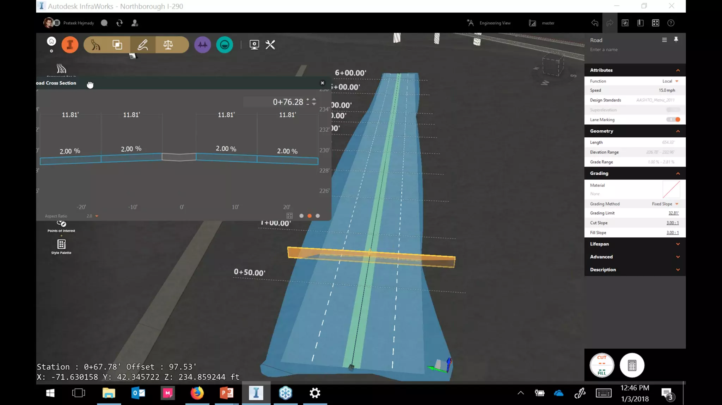The height and width of the screenshot is (405, 722).
Task: Open the calculator quantities button
Action: [632, 365]
